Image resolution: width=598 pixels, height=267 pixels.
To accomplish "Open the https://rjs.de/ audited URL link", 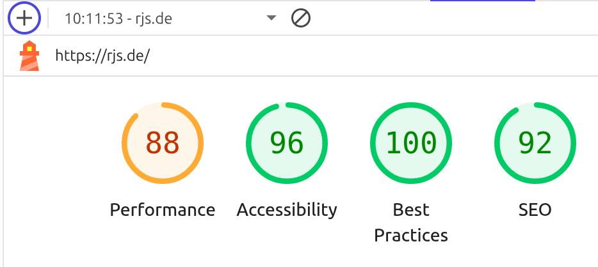I will point(102,56).
